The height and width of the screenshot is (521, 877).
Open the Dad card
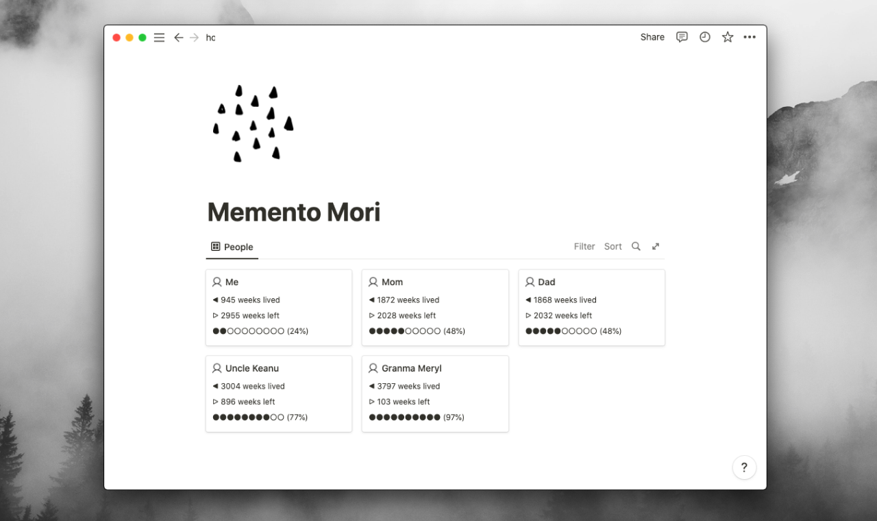pos(591,307)
